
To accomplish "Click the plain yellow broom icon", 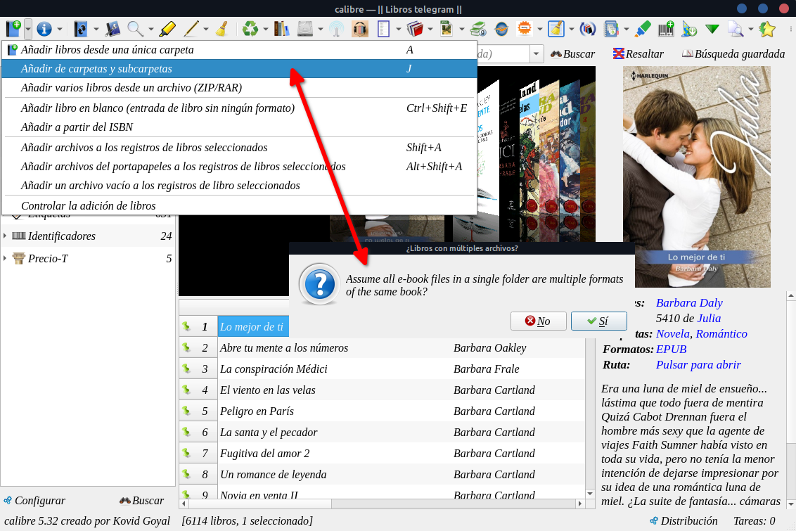I will point(222,29).
